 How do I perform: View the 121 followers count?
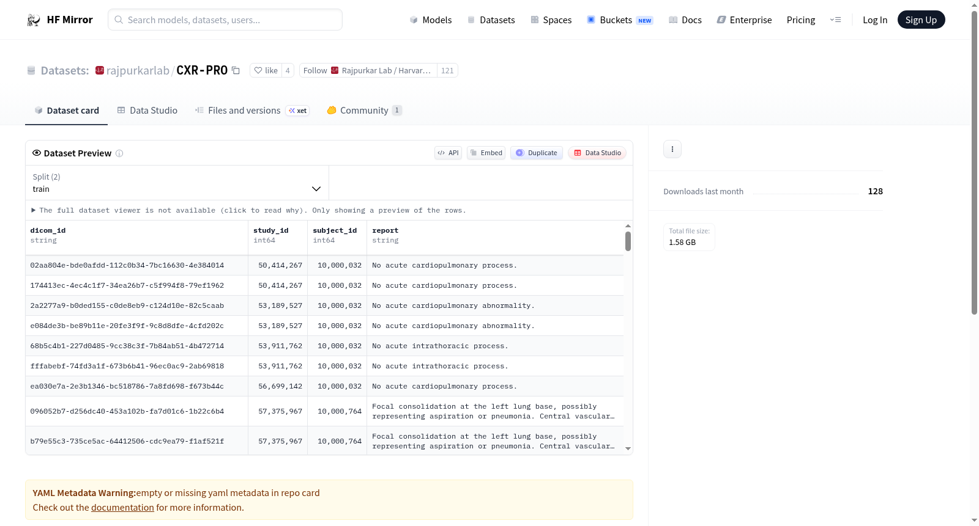coord(447,70)
